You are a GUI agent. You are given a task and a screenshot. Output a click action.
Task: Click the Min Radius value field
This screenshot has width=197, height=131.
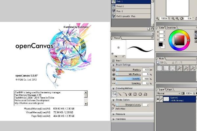(145, 74)
